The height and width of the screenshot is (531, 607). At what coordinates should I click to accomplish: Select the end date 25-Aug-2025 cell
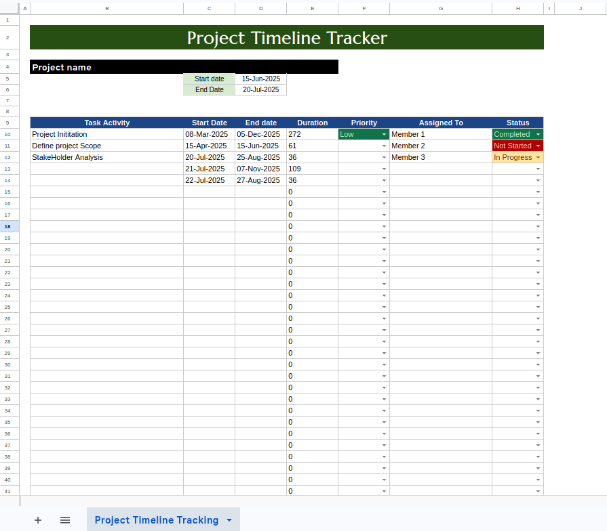pos(260,157)
